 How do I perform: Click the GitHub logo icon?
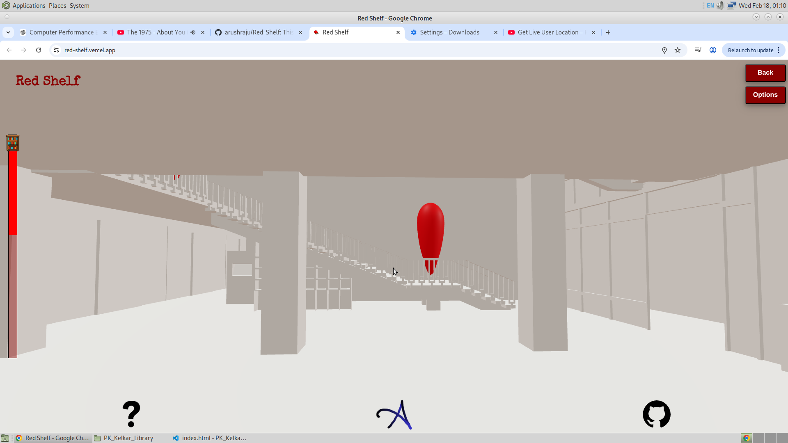(x=657, y=414)
